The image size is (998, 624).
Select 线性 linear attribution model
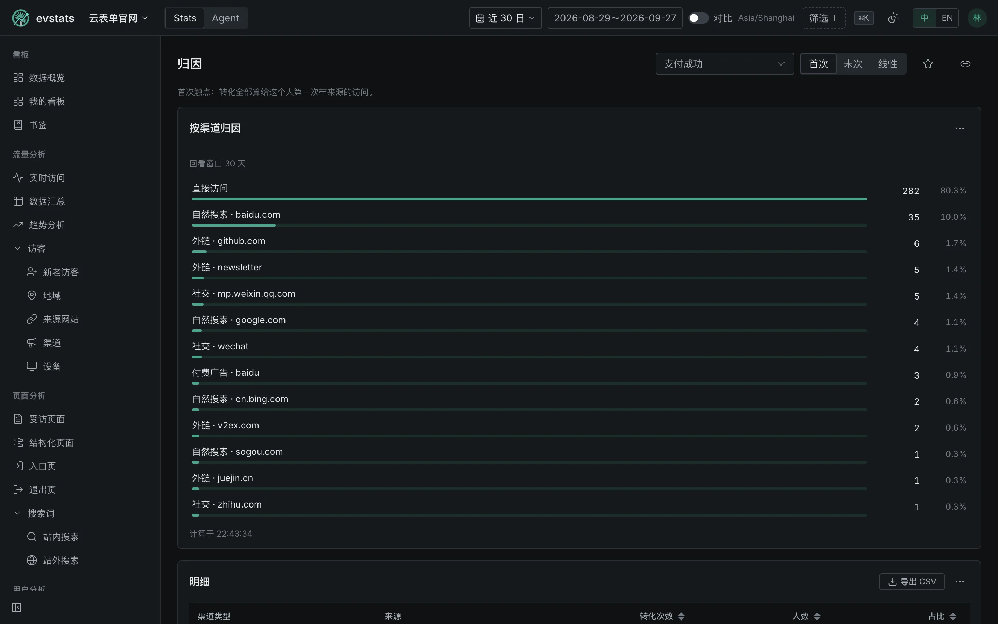[x=887, y=64]
